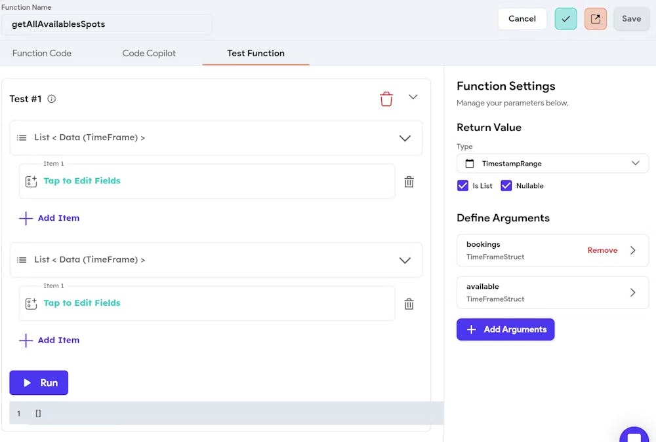Click the trash icon beside the second Item 1
This screenshot has height=442, width=656.
[x=409, y=303]
